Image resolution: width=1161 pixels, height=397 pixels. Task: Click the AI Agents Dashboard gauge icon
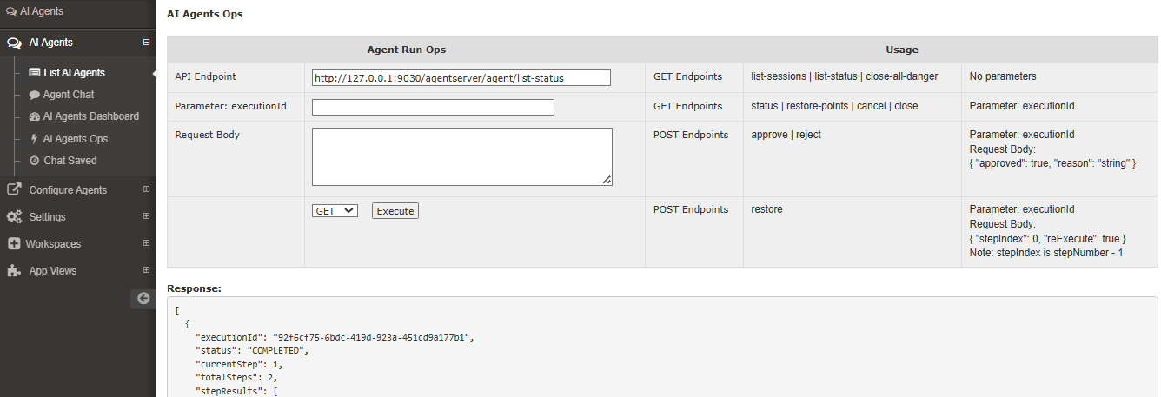pos(35,116)
